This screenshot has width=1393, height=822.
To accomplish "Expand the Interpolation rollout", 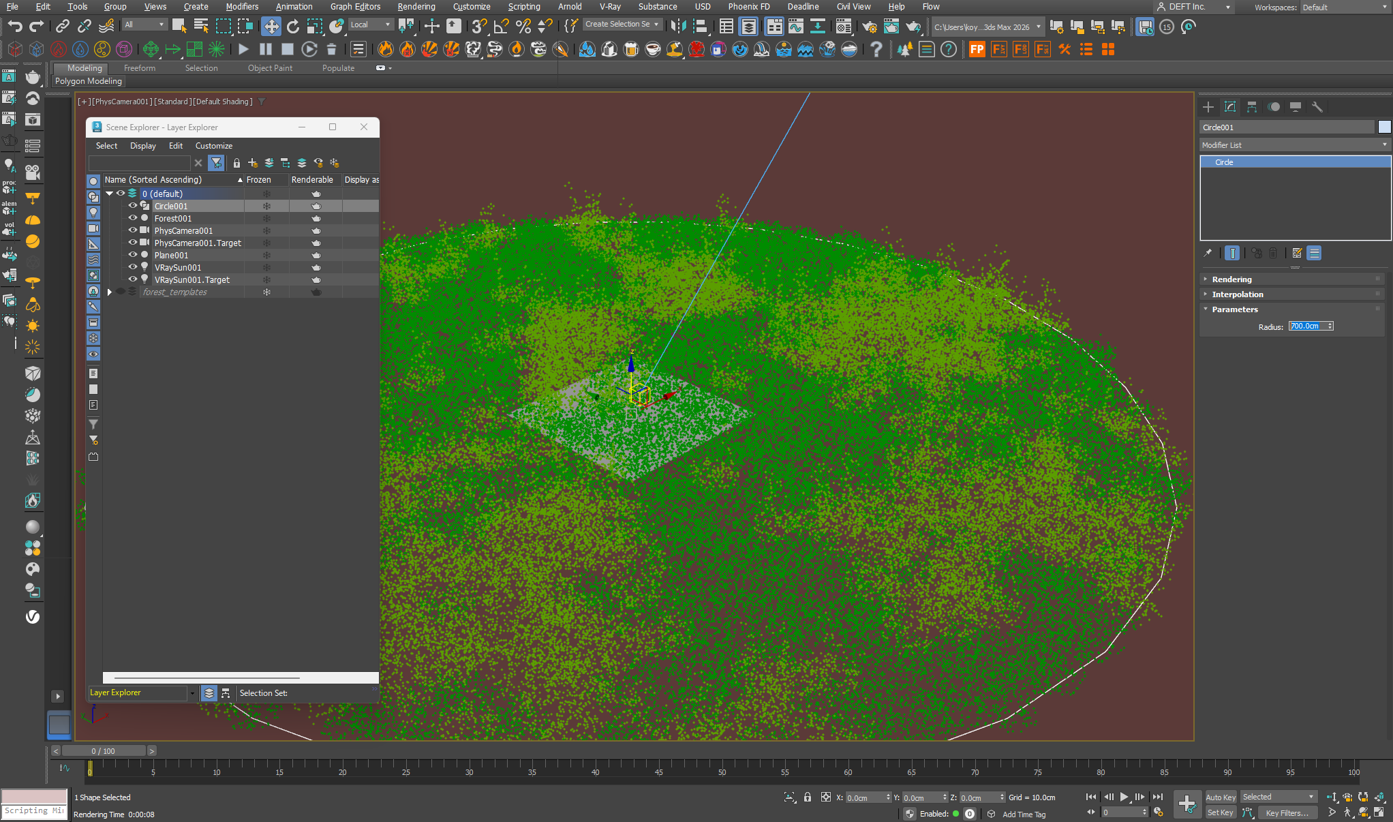I will [1237, 294].
